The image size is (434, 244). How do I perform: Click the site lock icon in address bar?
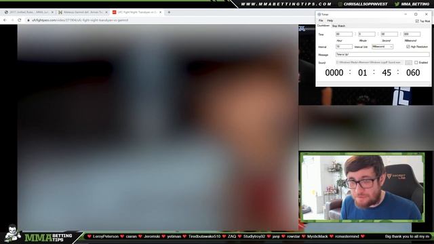point(28,20)
